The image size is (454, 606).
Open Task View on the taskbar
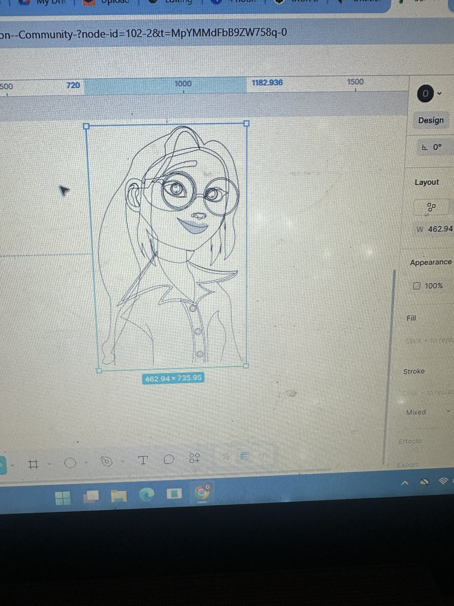coord(91,497)
